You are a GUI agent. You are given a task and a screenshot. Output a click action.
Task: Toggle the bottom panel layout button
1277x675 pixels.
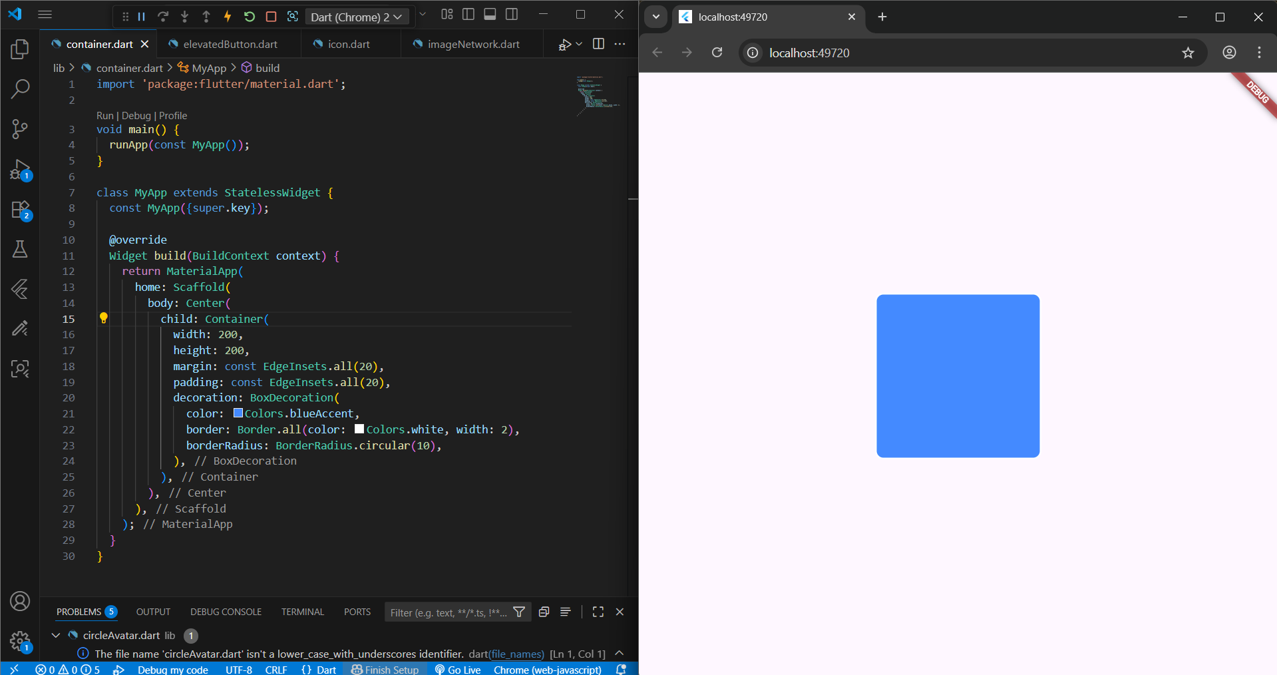(x=490, y=15)
